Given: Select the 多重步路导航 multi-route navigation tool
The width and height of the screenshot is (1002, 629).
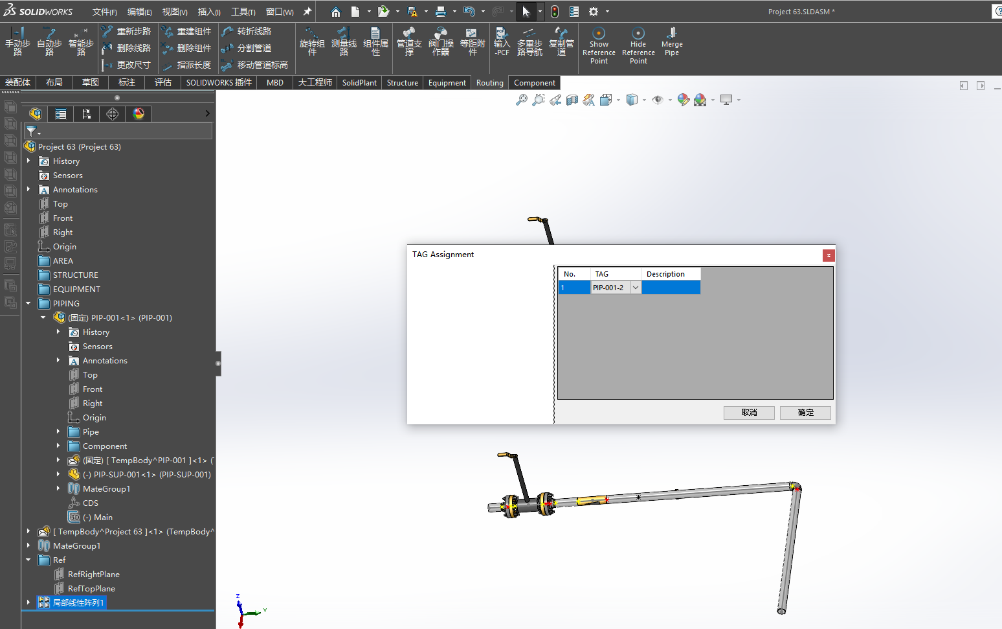Looking at the screenshot, I should coord(529,42).
